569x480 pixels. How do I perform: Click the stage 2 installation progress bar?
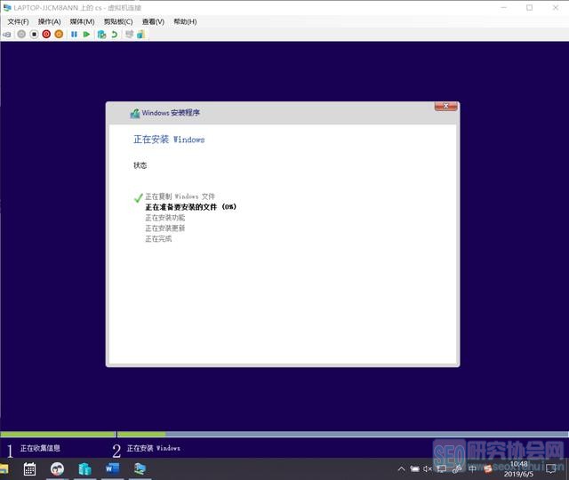tap(342, 435)
